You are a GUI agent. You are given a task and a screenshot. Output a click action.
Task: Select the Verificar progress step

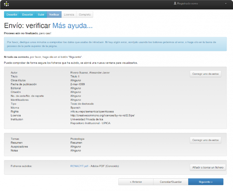54,15
